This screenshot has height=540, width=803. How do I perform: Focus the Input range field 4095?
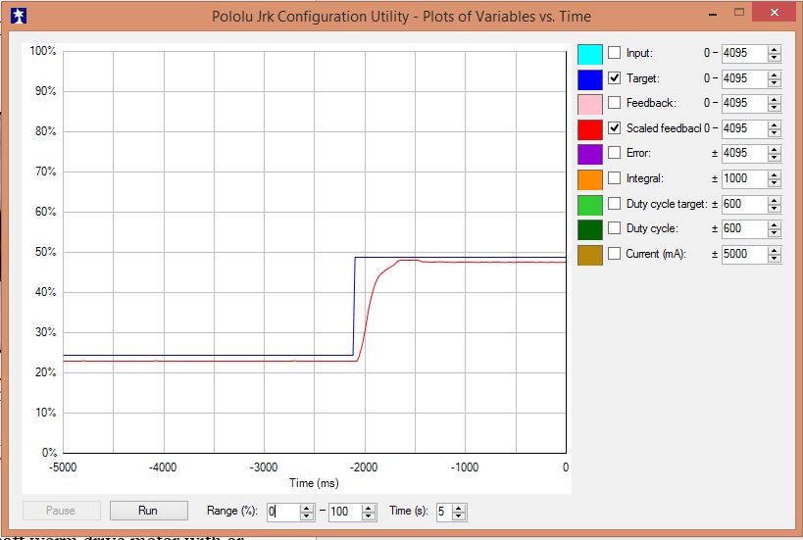point(744,53)
